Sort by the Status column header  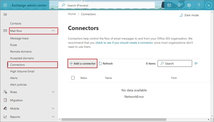[84, 78]
